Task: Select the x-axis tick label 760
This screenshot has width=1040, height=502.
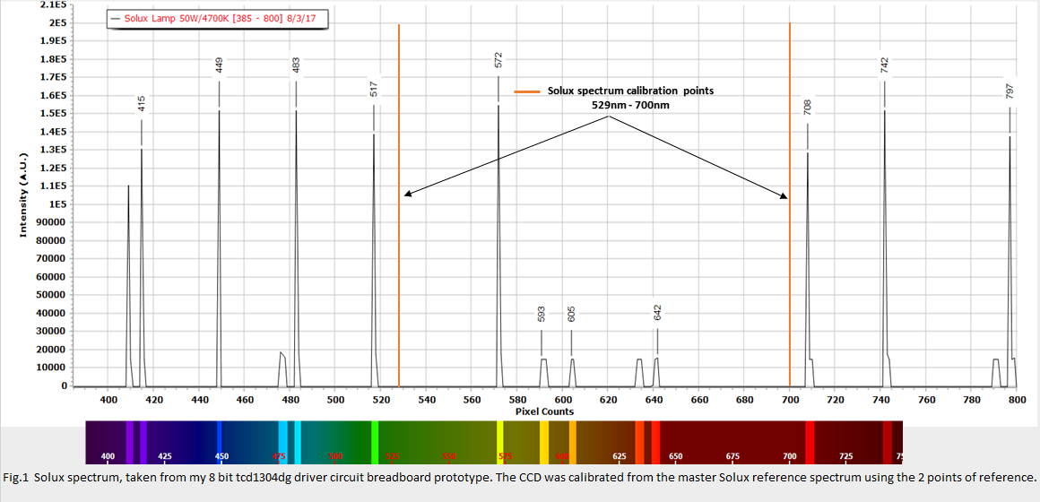Action: pyautogui.click(x=926, y=400)
